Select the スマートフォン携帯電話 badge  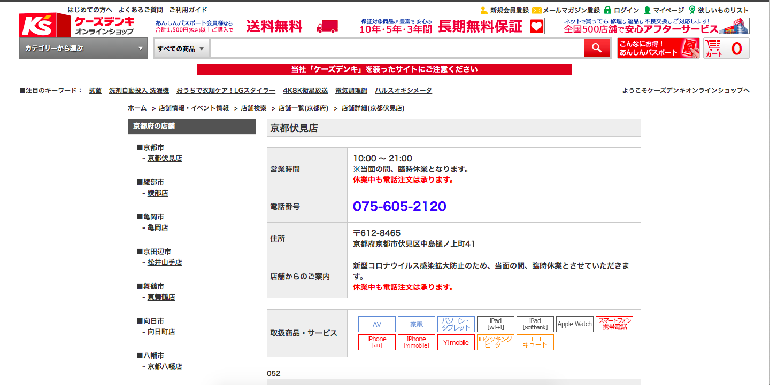click(x=614, y=324)
